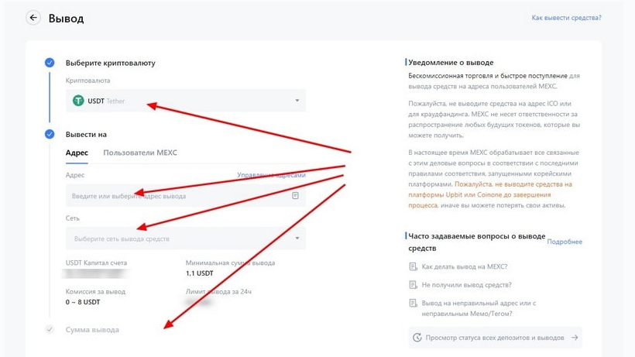This screenshot has height=357, width=635.
Task: Expand the cryptocurrency USDT dropdown
Action: pos(297,101)
